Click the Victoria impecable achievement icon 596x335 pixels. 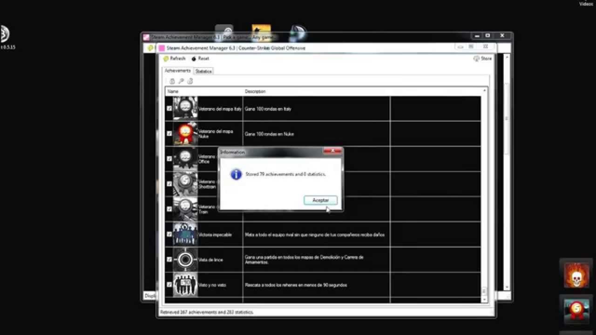click(185, 234)
